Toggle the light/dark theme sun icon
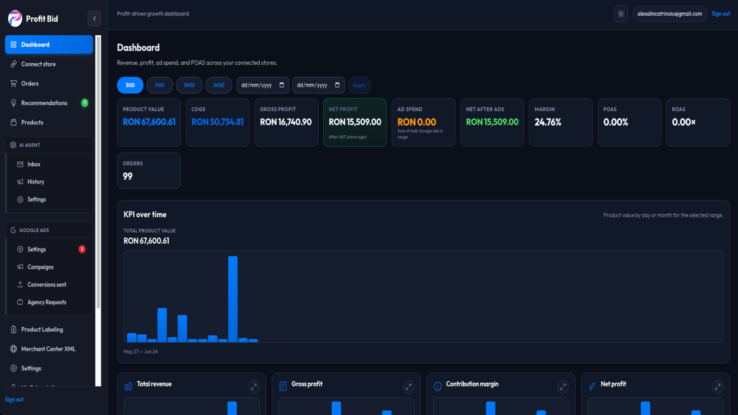The image size is (738, 415). coord(621,14)
